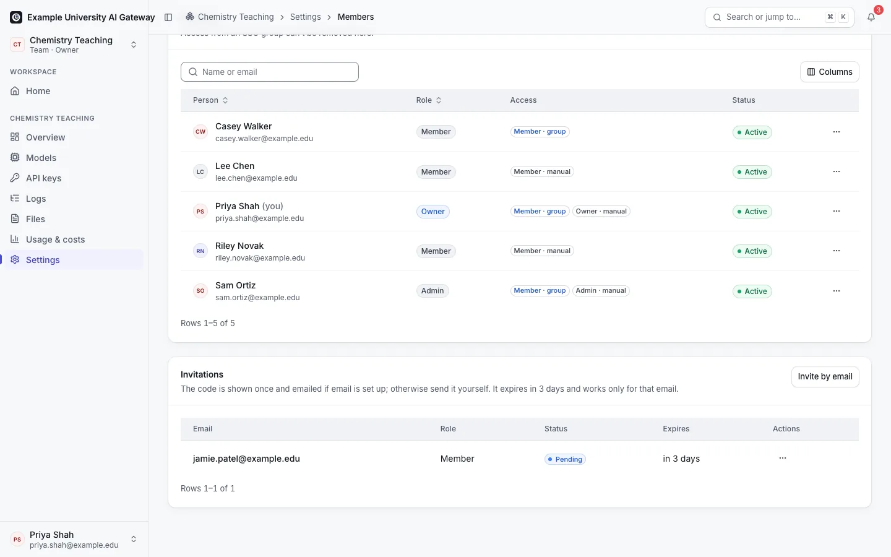
Task: Click Sam Ortiz's SO avatar
Action: coord(200,291)
